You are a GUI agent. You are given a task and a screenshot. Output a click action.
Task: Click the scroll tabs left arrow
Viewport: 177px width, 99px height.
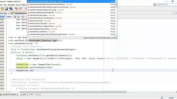click(173, 13)
